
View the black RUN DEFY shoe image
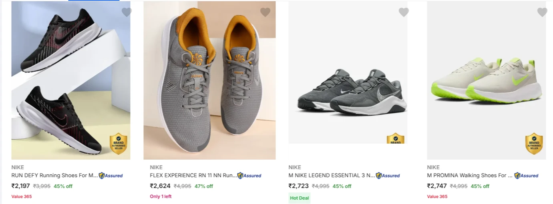(71, 80)
